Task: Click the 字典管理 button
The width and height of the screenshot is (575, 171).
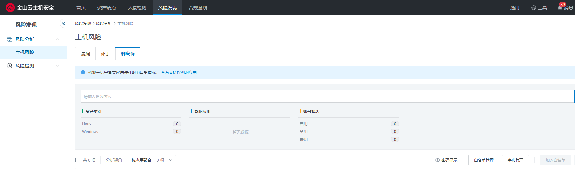Action: [515, 160]
